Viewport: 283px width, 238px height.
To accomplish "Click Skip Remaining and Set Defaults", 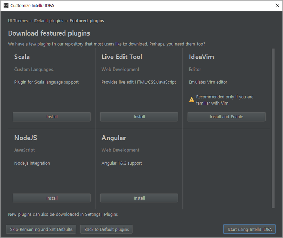I will point(41,229).
